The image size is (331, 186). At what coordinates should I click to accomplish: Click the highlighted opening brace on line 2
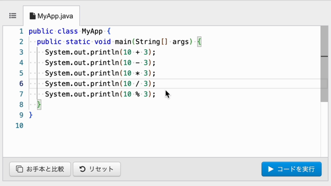pyautogui.click(x=199, y=42)
